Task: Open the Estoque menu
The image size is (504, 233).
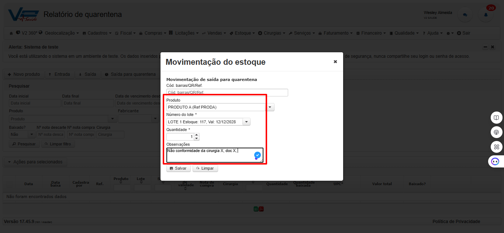Action: point(242,33)
